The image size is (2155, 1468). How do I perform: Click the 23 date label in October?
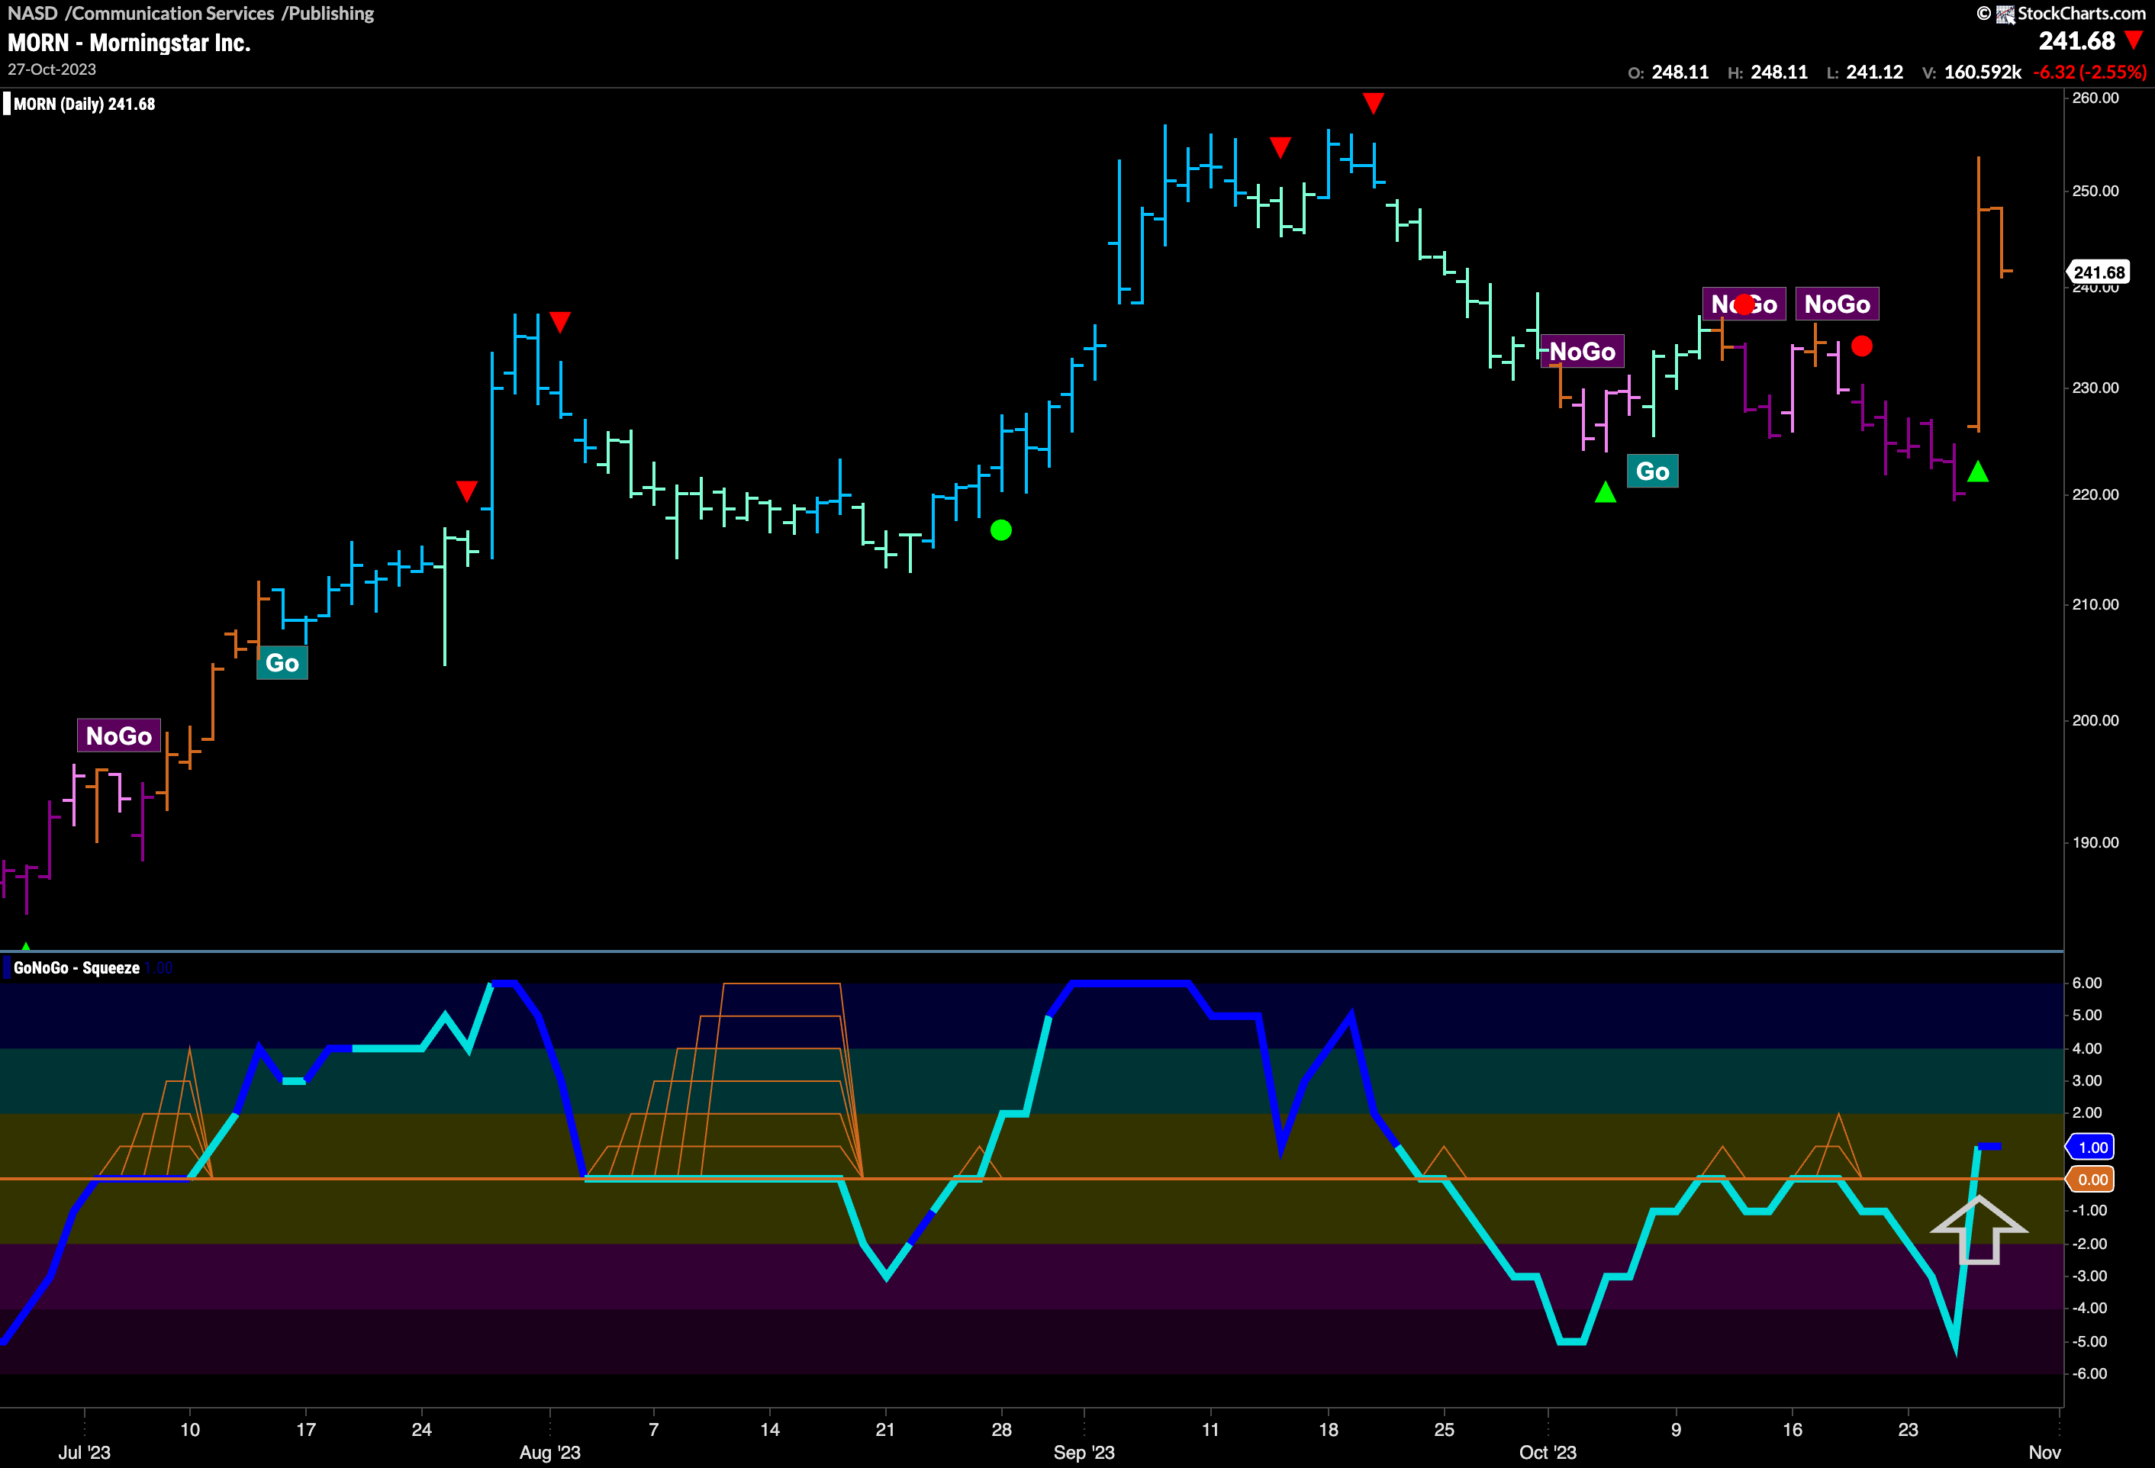click(x=1908, y=1429)
